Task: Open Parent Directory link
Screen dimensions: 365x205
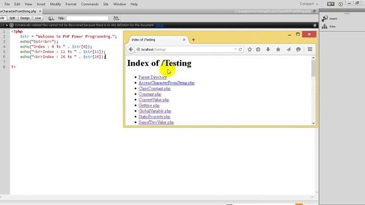Action: 153,77
